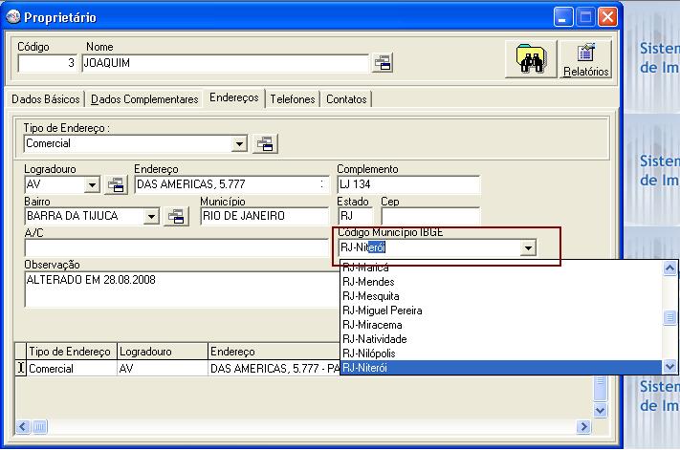680x450 pixels.
Task: Click the Cep input field
Action: 429,217
